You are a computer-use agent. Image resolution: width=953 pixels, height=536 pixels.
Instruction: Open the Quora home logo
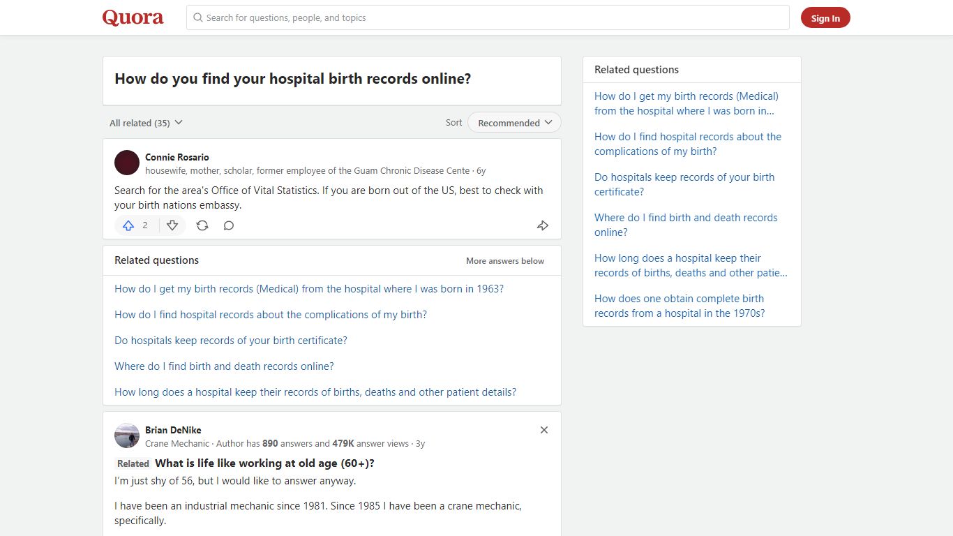(133, 17)
